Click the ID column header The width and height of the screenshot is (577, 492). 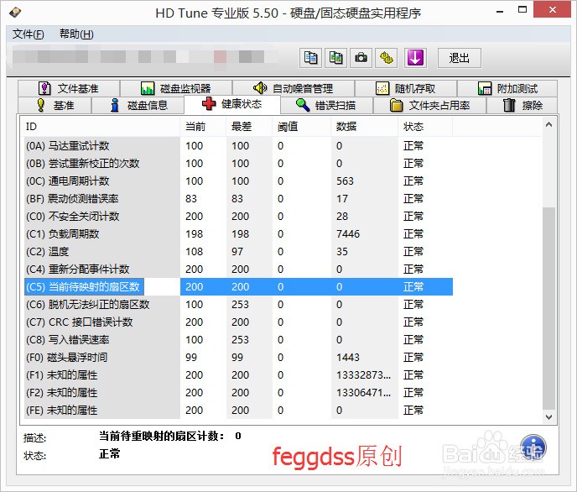101,127
